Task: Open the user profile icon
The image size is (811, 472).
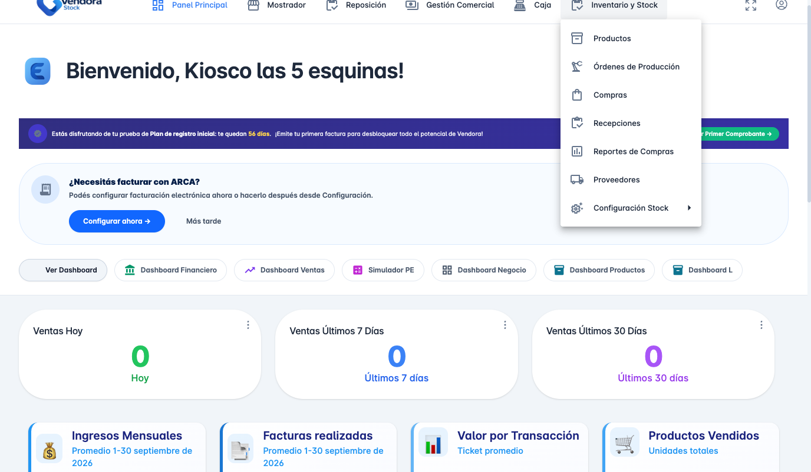Action: (x=782, y=5)
